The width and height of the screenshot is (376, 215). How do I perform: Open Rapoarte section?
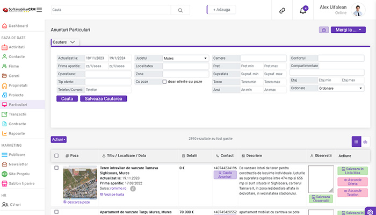tap(17, 134)
